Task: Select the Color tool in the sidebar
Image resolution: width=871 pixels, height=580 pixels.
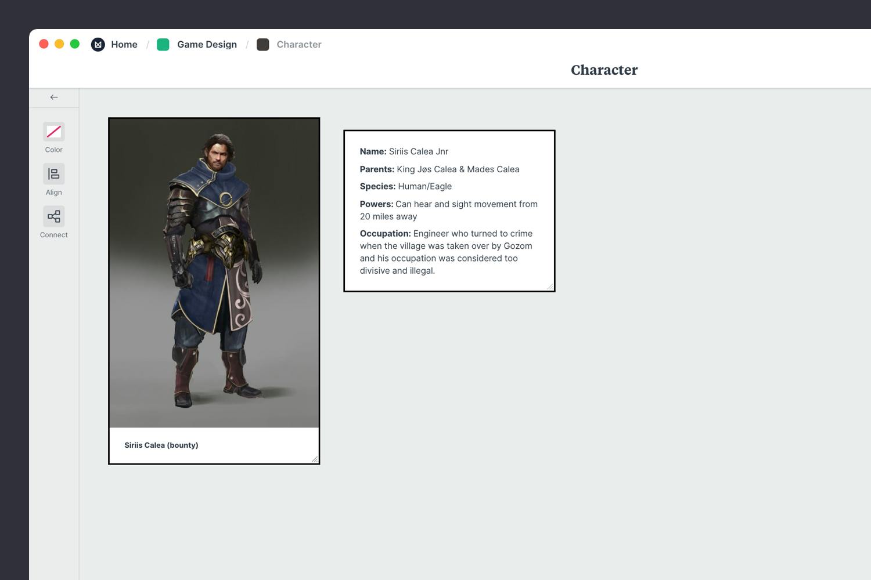Action: point(53,137)
